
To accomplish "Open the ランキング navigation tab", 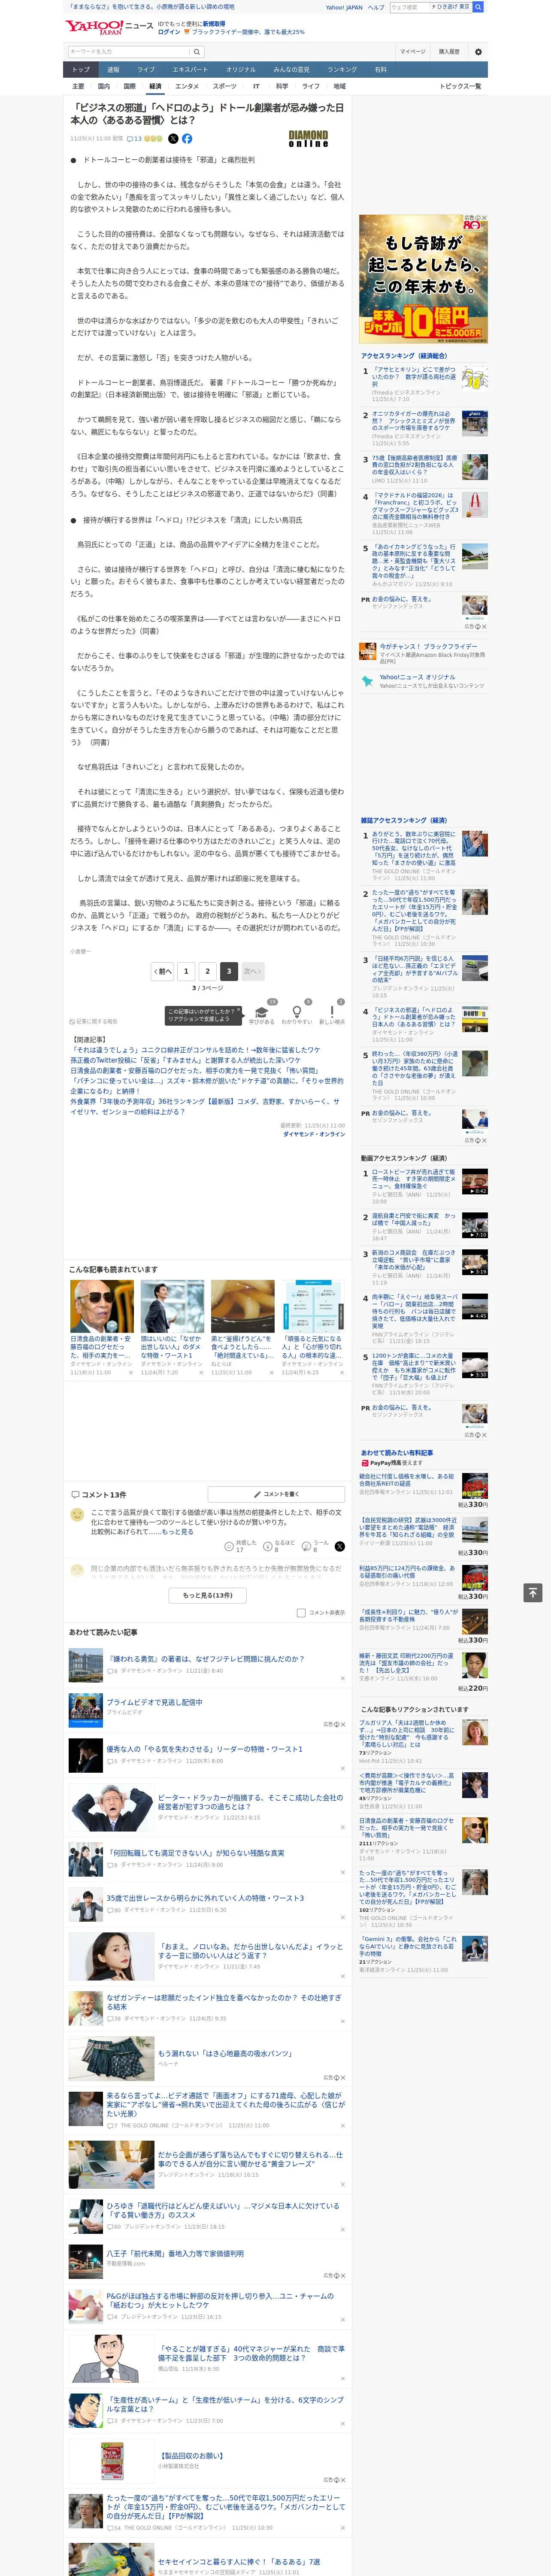I will tap(342, 70).
